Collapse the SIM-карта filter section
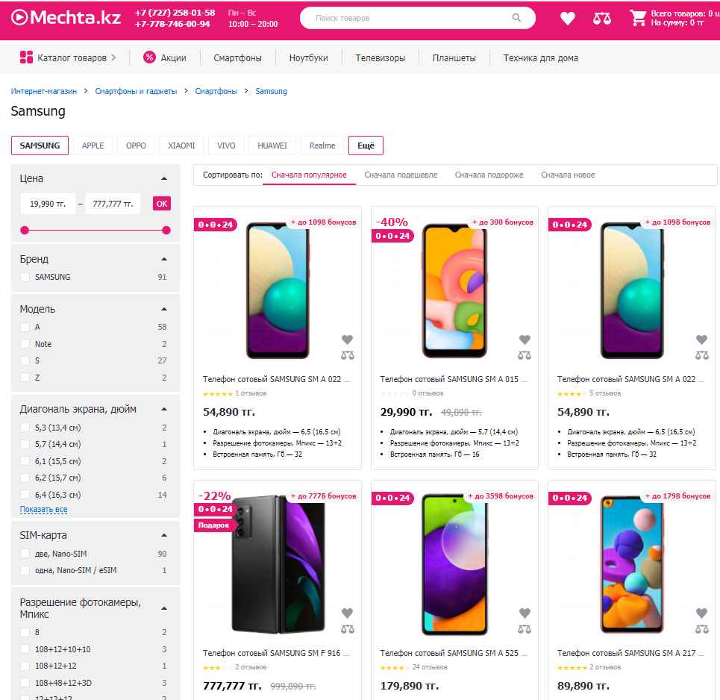720x700 pixels. coord(164,535)
